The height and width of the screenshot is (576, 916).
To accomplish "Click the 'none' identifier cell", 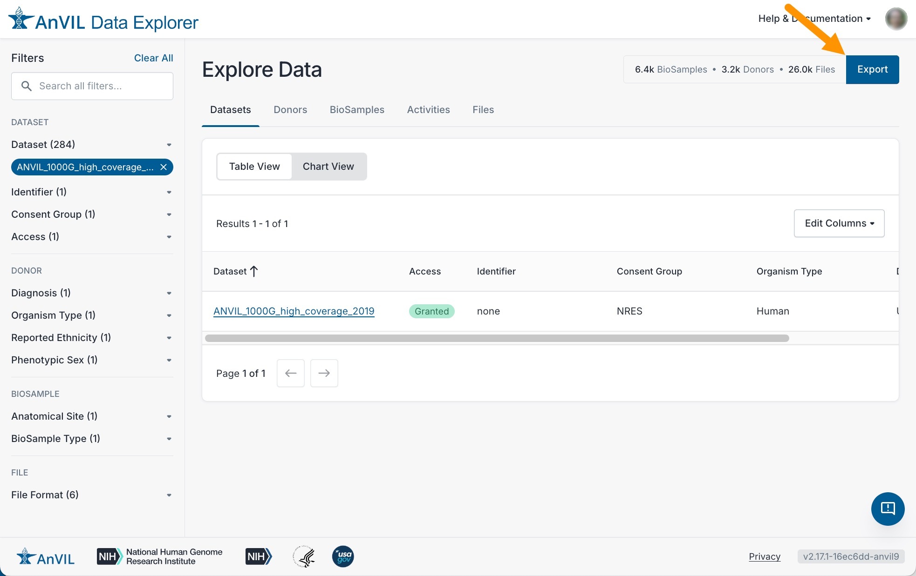I will pyautogui.click(x=488, y=311).
